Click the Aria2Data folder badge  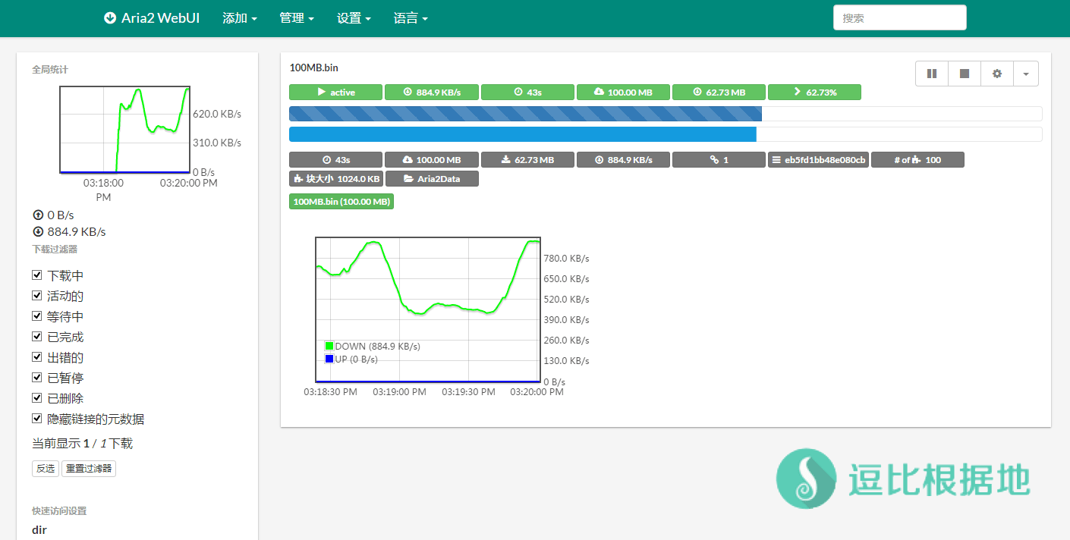432,179
